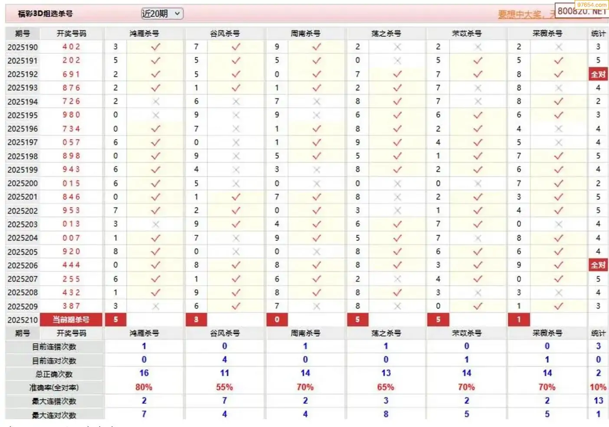Click the 采薇 cross mark in row 2025203

tap(559, 224)
